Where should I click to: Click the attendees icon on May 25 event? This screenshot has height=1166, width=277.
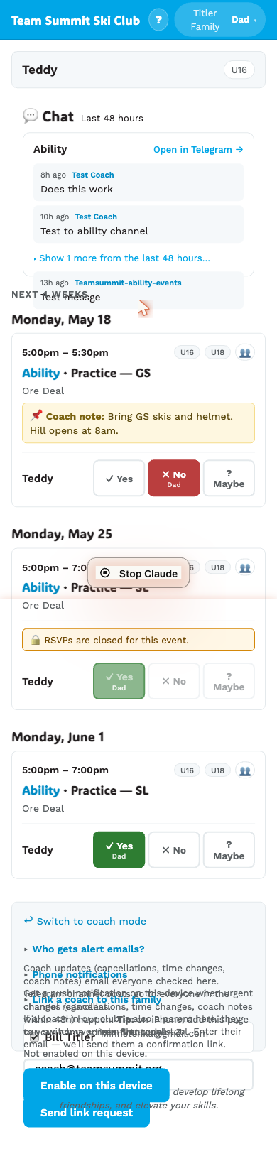pos(246,567)
